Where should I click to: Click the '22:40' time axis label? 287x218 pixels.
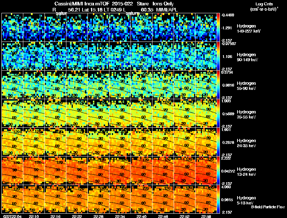[141, 216]
